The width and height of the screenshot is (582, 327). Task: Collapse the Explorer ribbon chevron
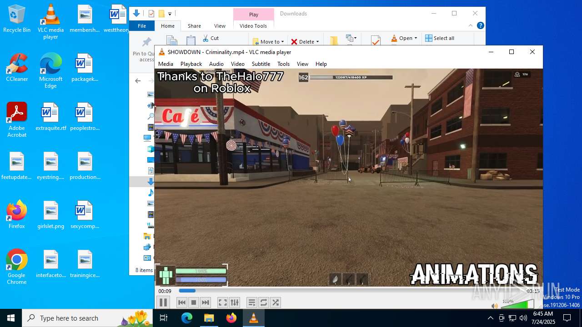point(470,26)
